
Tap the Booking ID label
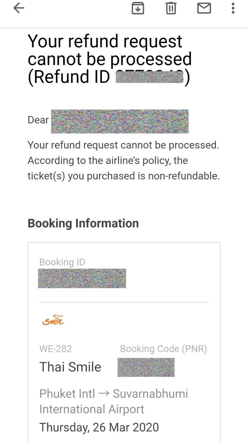click(62, 262)
